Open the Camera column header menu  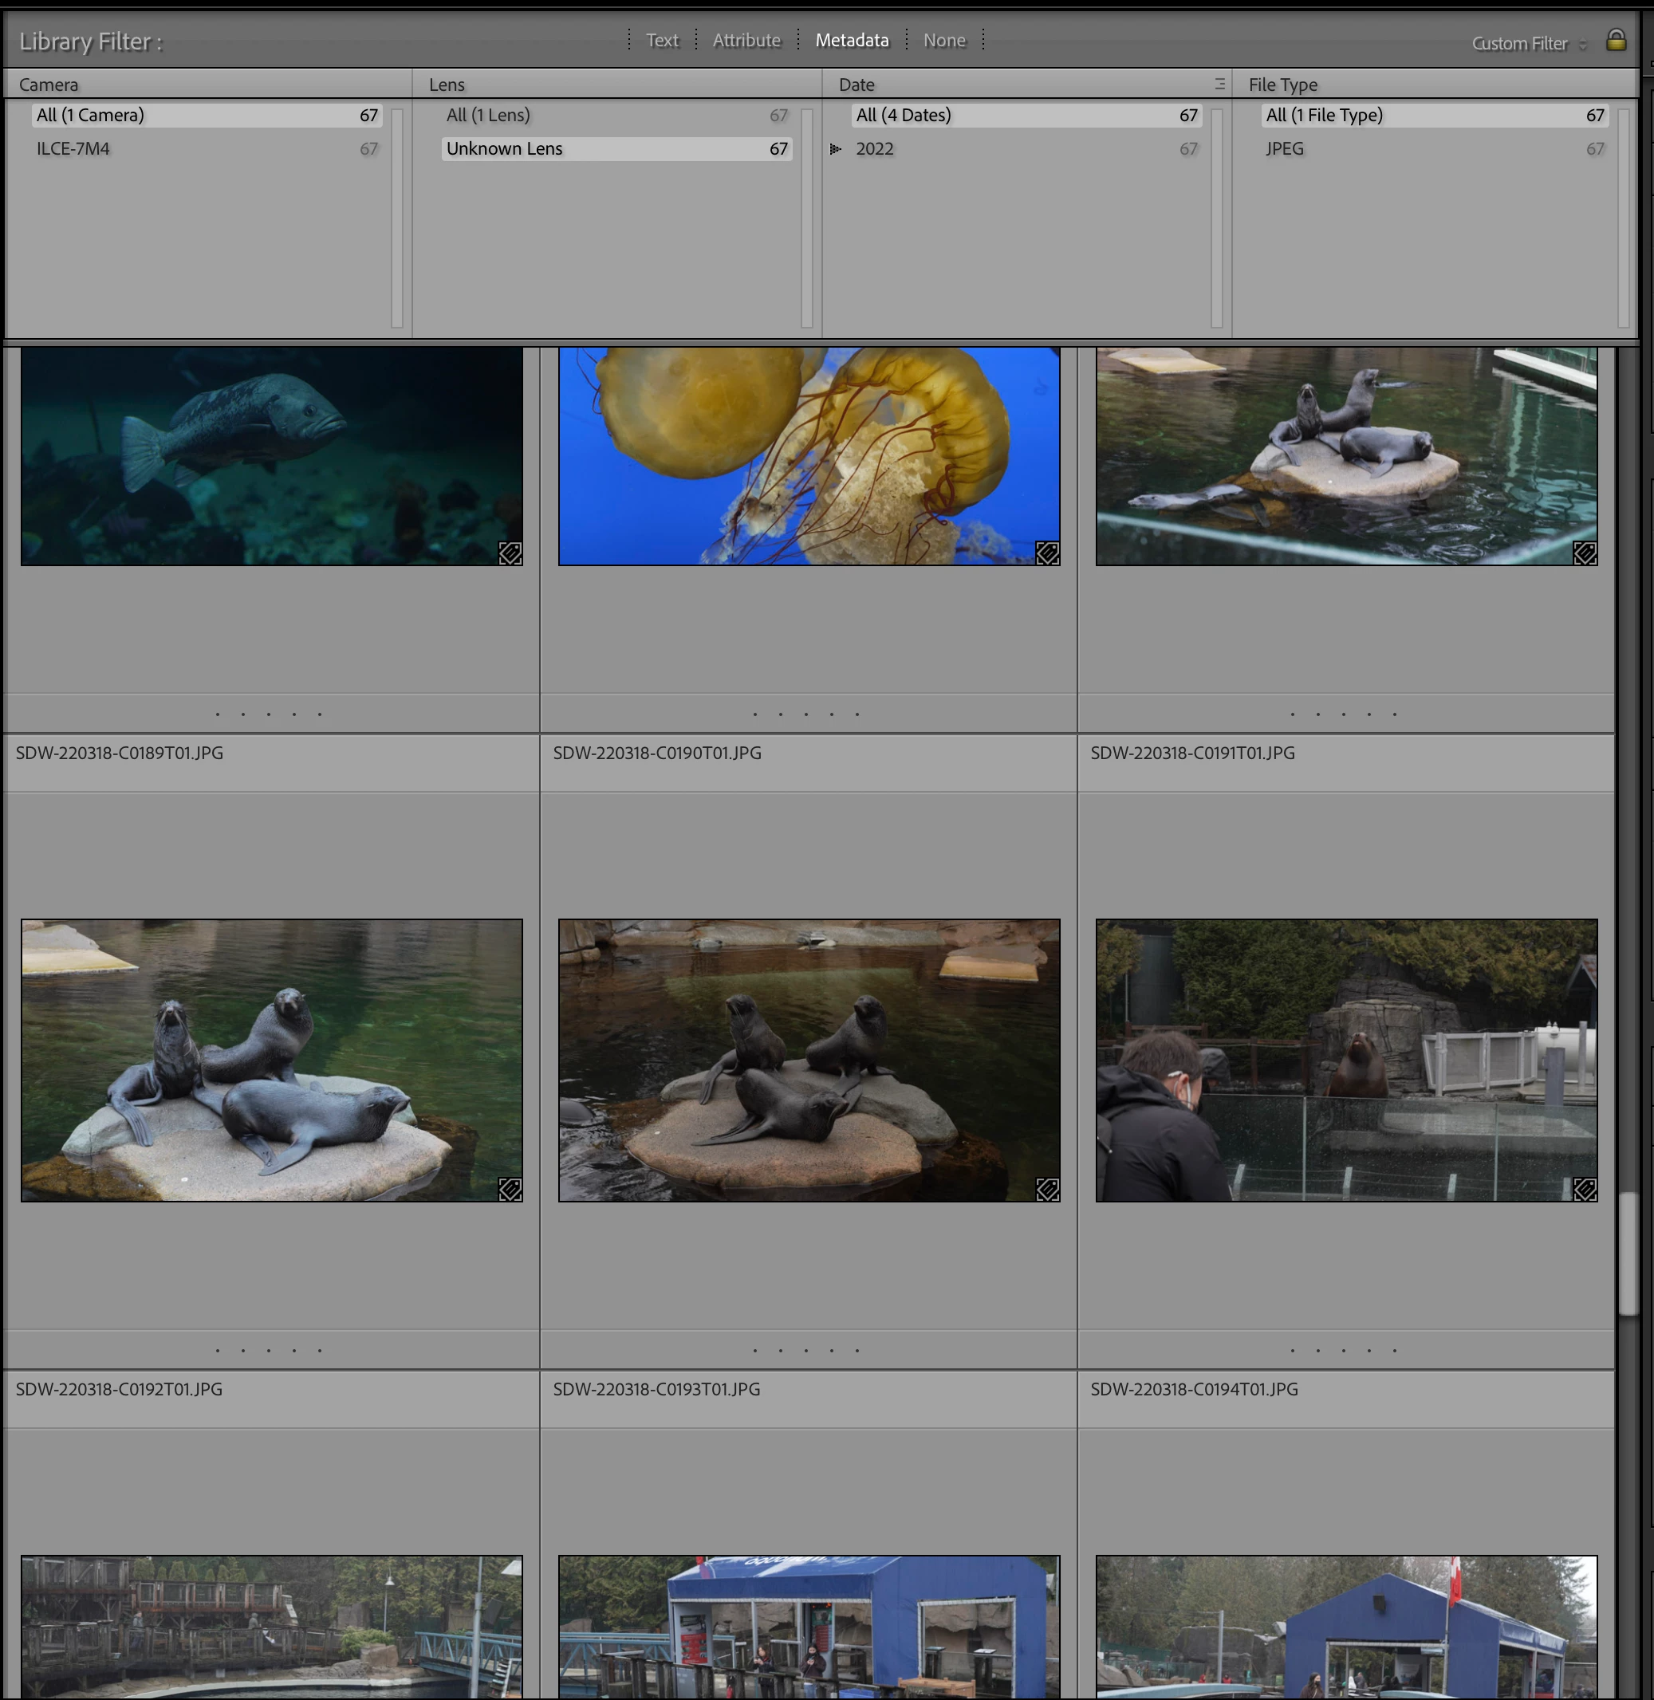(x=49, y=85)
